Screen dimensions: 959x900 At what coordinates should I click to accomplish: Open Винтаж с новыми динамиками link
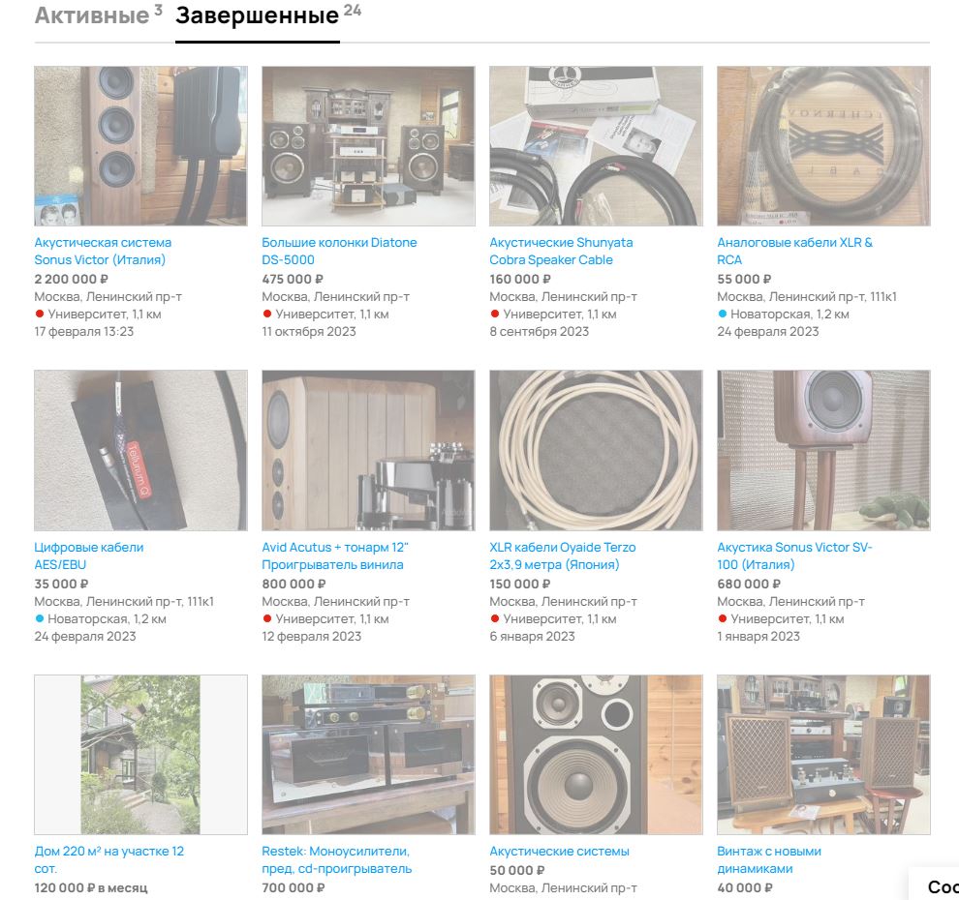click(x=769, y=859)
